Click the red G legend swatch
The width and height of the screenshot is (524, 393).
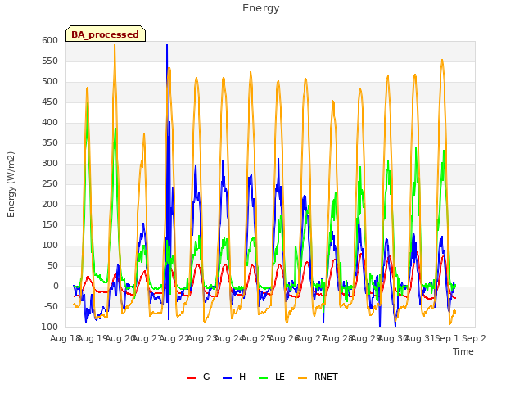click(191, 378)
